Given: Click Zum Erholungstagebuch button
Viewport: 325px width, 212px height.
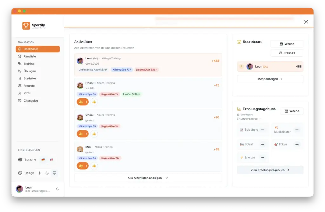Looking at the screenshot, I should point(270,170).
